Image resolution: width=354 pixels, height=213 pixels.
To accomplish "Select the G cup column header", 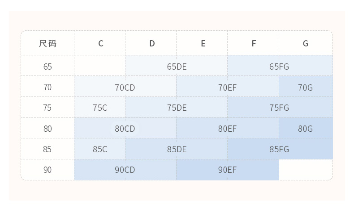I will click(306, 43).
